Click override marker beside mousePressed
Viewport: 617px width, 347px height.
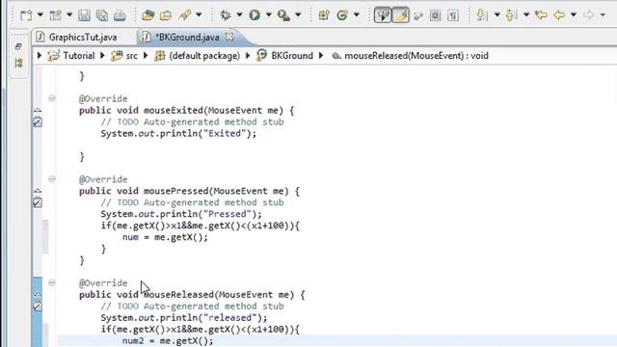38,191
